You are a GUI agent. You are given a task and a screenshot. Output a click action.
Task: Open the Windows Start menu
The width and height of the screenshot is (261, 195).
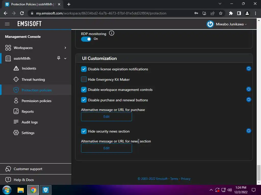[7, 190]
